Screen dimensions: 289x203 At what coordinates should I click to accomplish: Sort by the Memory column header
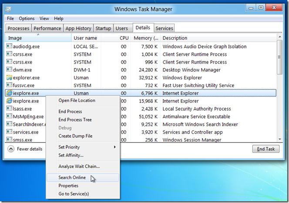pyautogui.click(x=146, y=38)
